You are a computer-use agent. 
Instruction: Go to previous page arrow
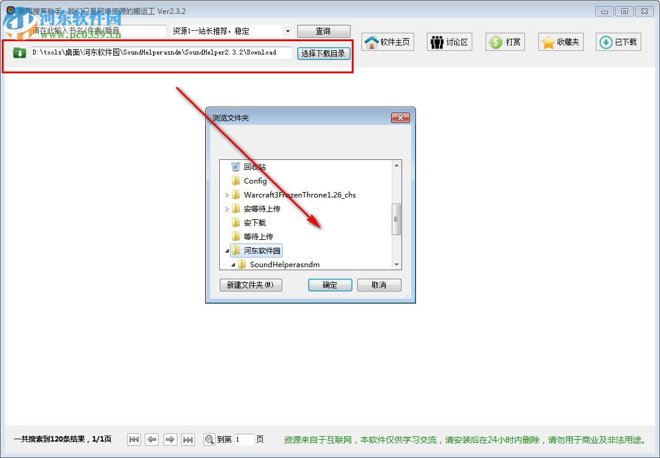coord(152,439)
